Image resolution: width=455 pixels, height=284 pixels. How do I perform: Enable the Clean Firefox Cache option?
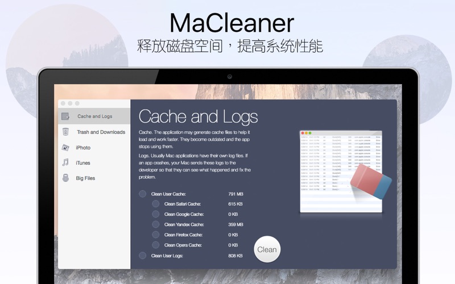(155, 235)
